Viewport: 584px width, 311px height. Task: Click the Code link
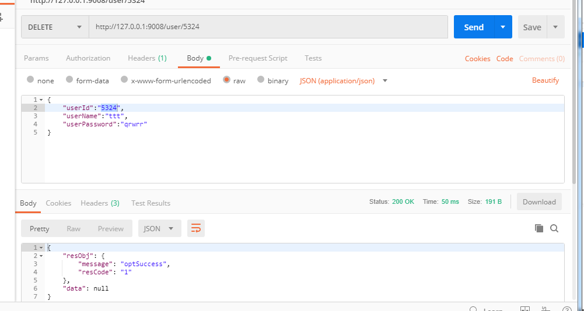point(505,58)
